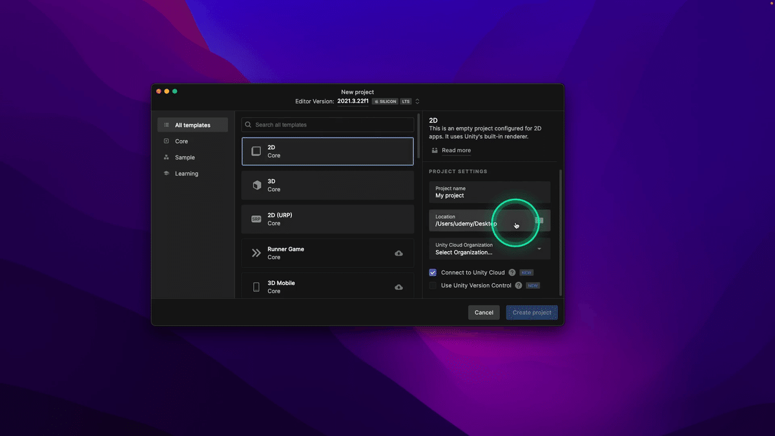Click the 2D template square icon
The height and width of the screenshot is (436, 775).
click(x=256, y=151)
